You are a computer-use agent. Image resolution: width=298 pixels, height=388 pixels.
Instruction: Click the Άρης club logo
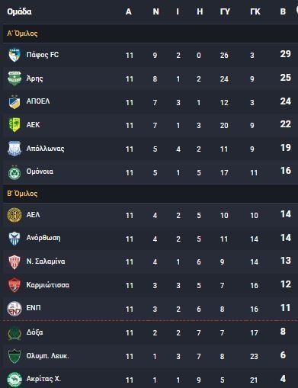tap(14, 79)
